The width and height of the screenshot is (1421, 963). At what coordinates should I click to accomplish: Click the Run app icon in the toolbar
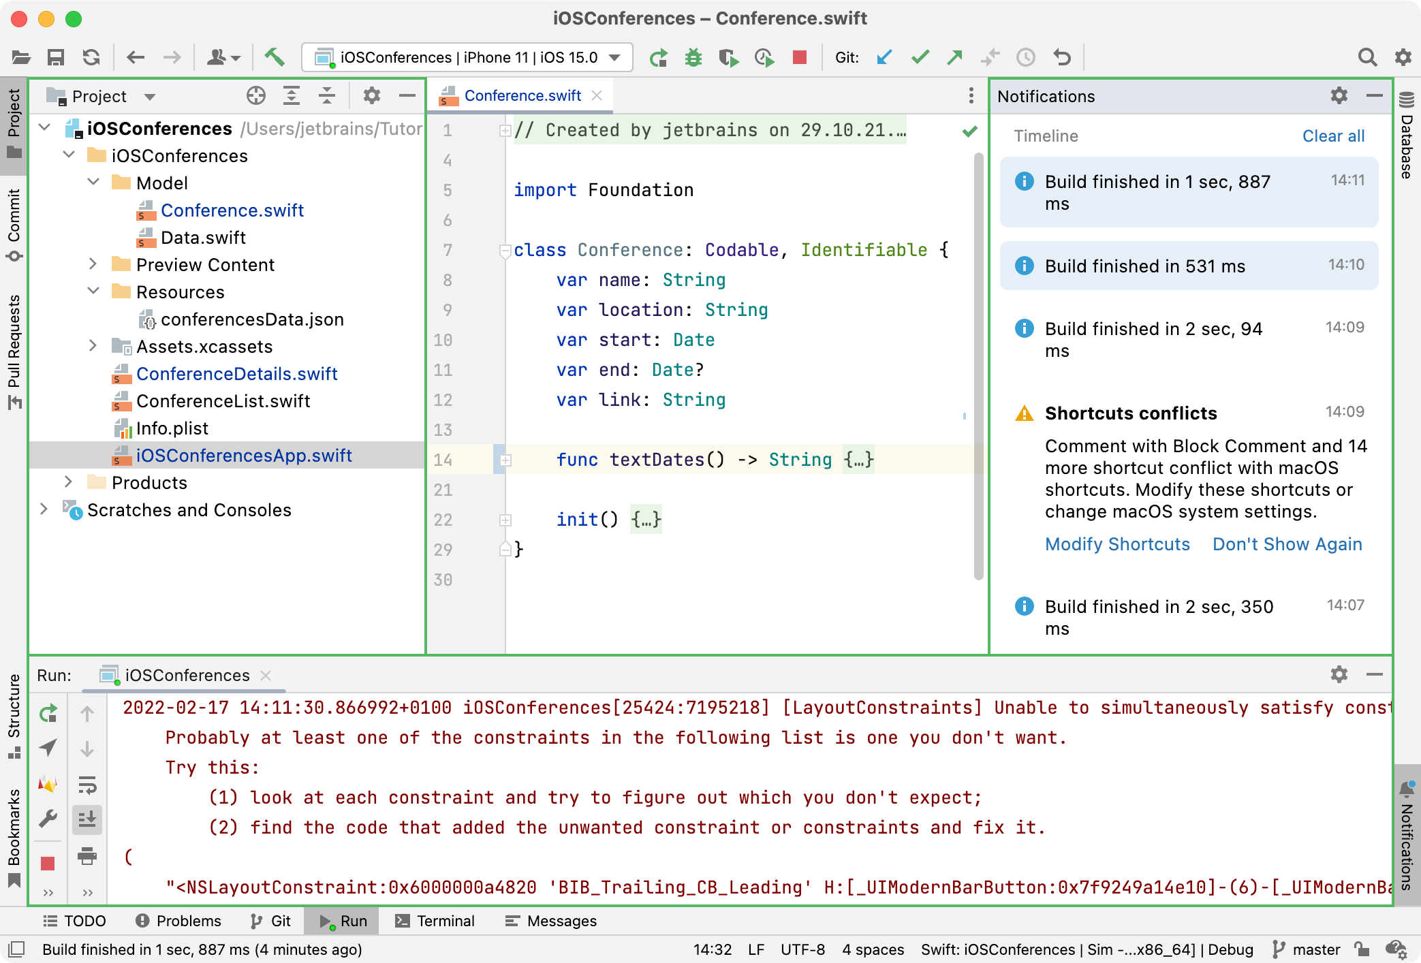pos(658,58)
